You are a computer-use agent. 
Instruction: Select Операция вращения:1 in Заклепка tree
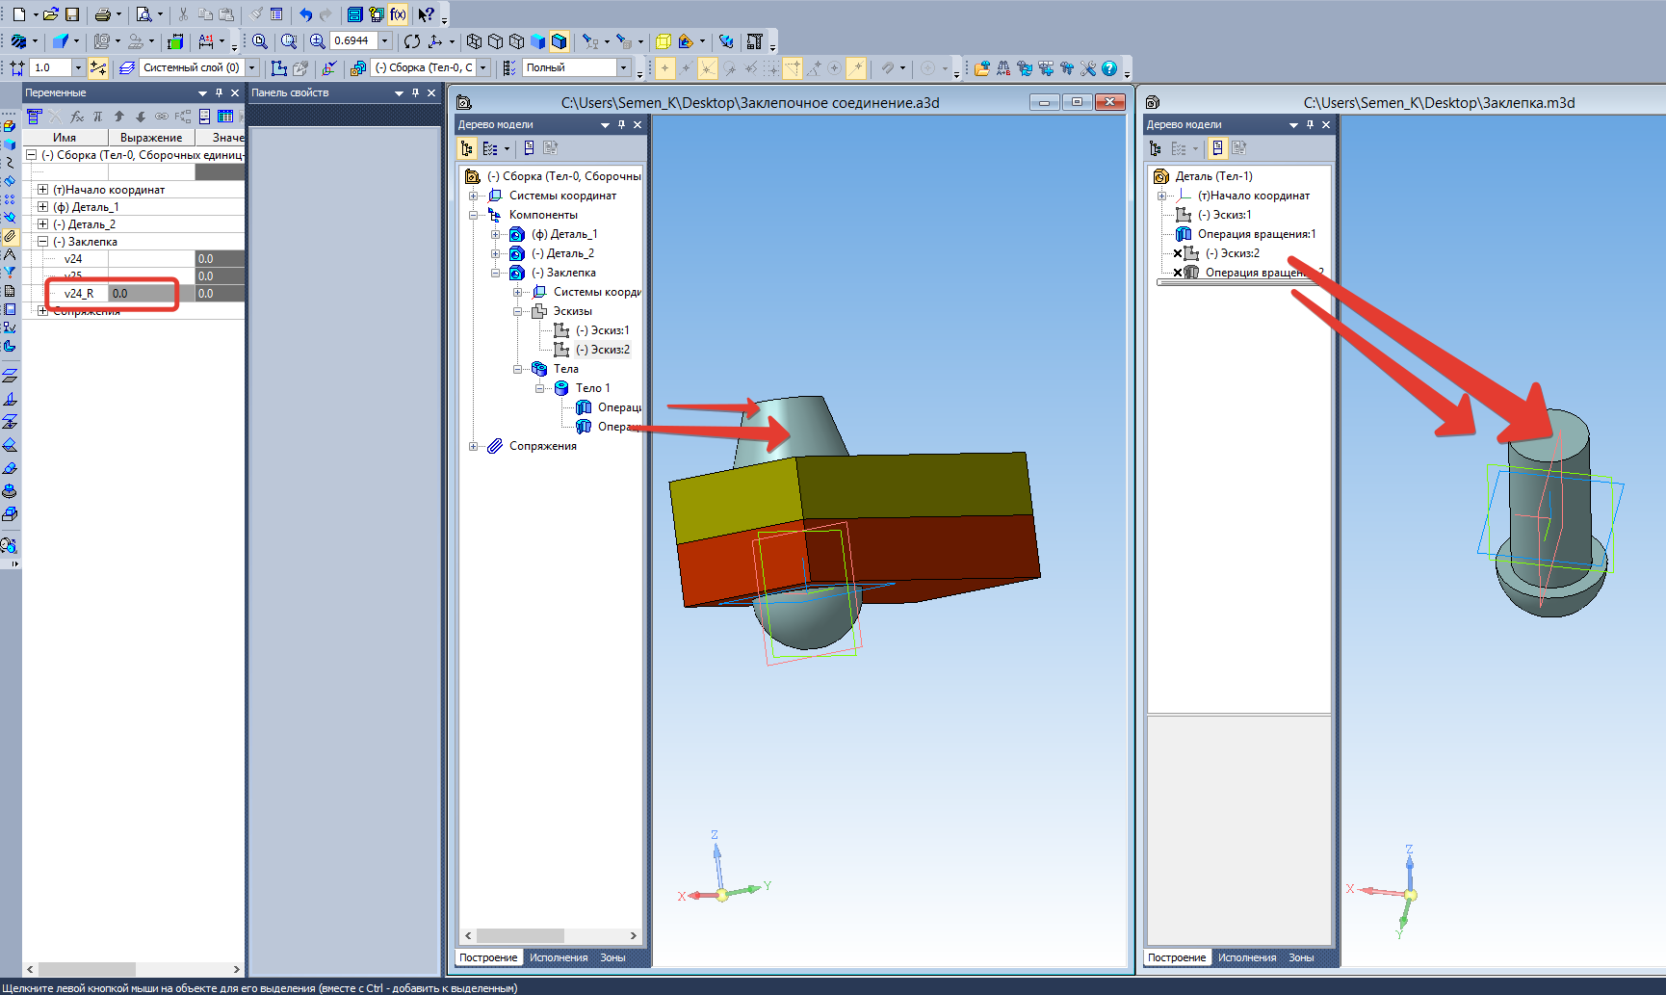[1257, 234]
